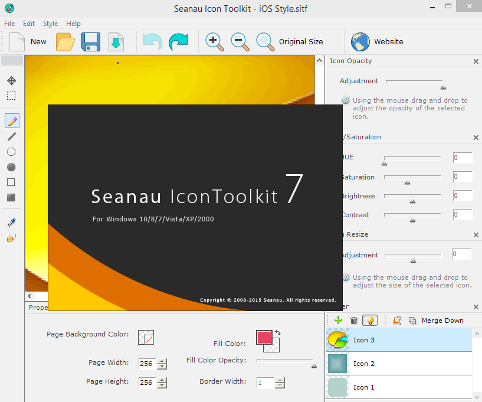Focus the Resize Adjustment value field
This screenshot has height=402, width=482.
462,254
